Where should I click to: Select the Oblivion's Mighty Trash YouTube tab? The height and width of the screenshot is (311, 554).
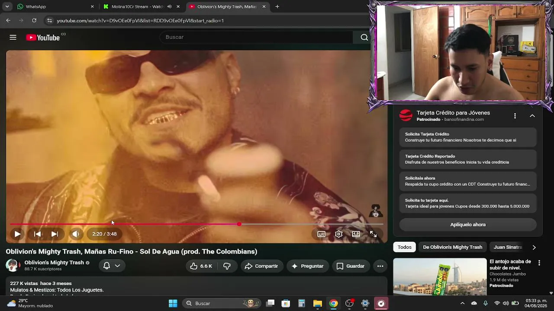click(x=227, y=6)
